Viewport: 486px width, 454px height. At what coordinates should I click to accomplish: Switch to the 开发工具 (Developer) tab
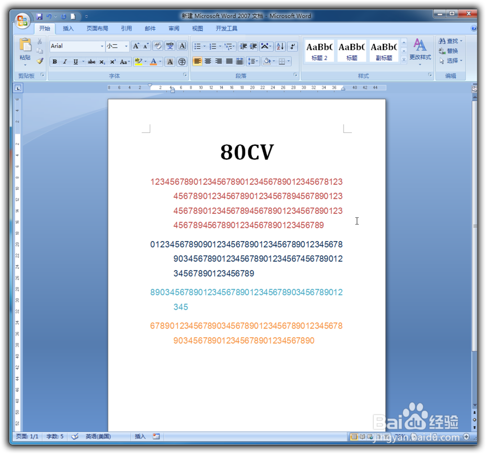click(226, 29)
